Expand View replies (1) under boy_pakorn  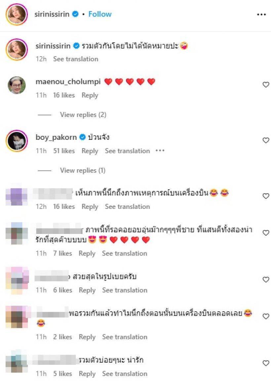83,170
